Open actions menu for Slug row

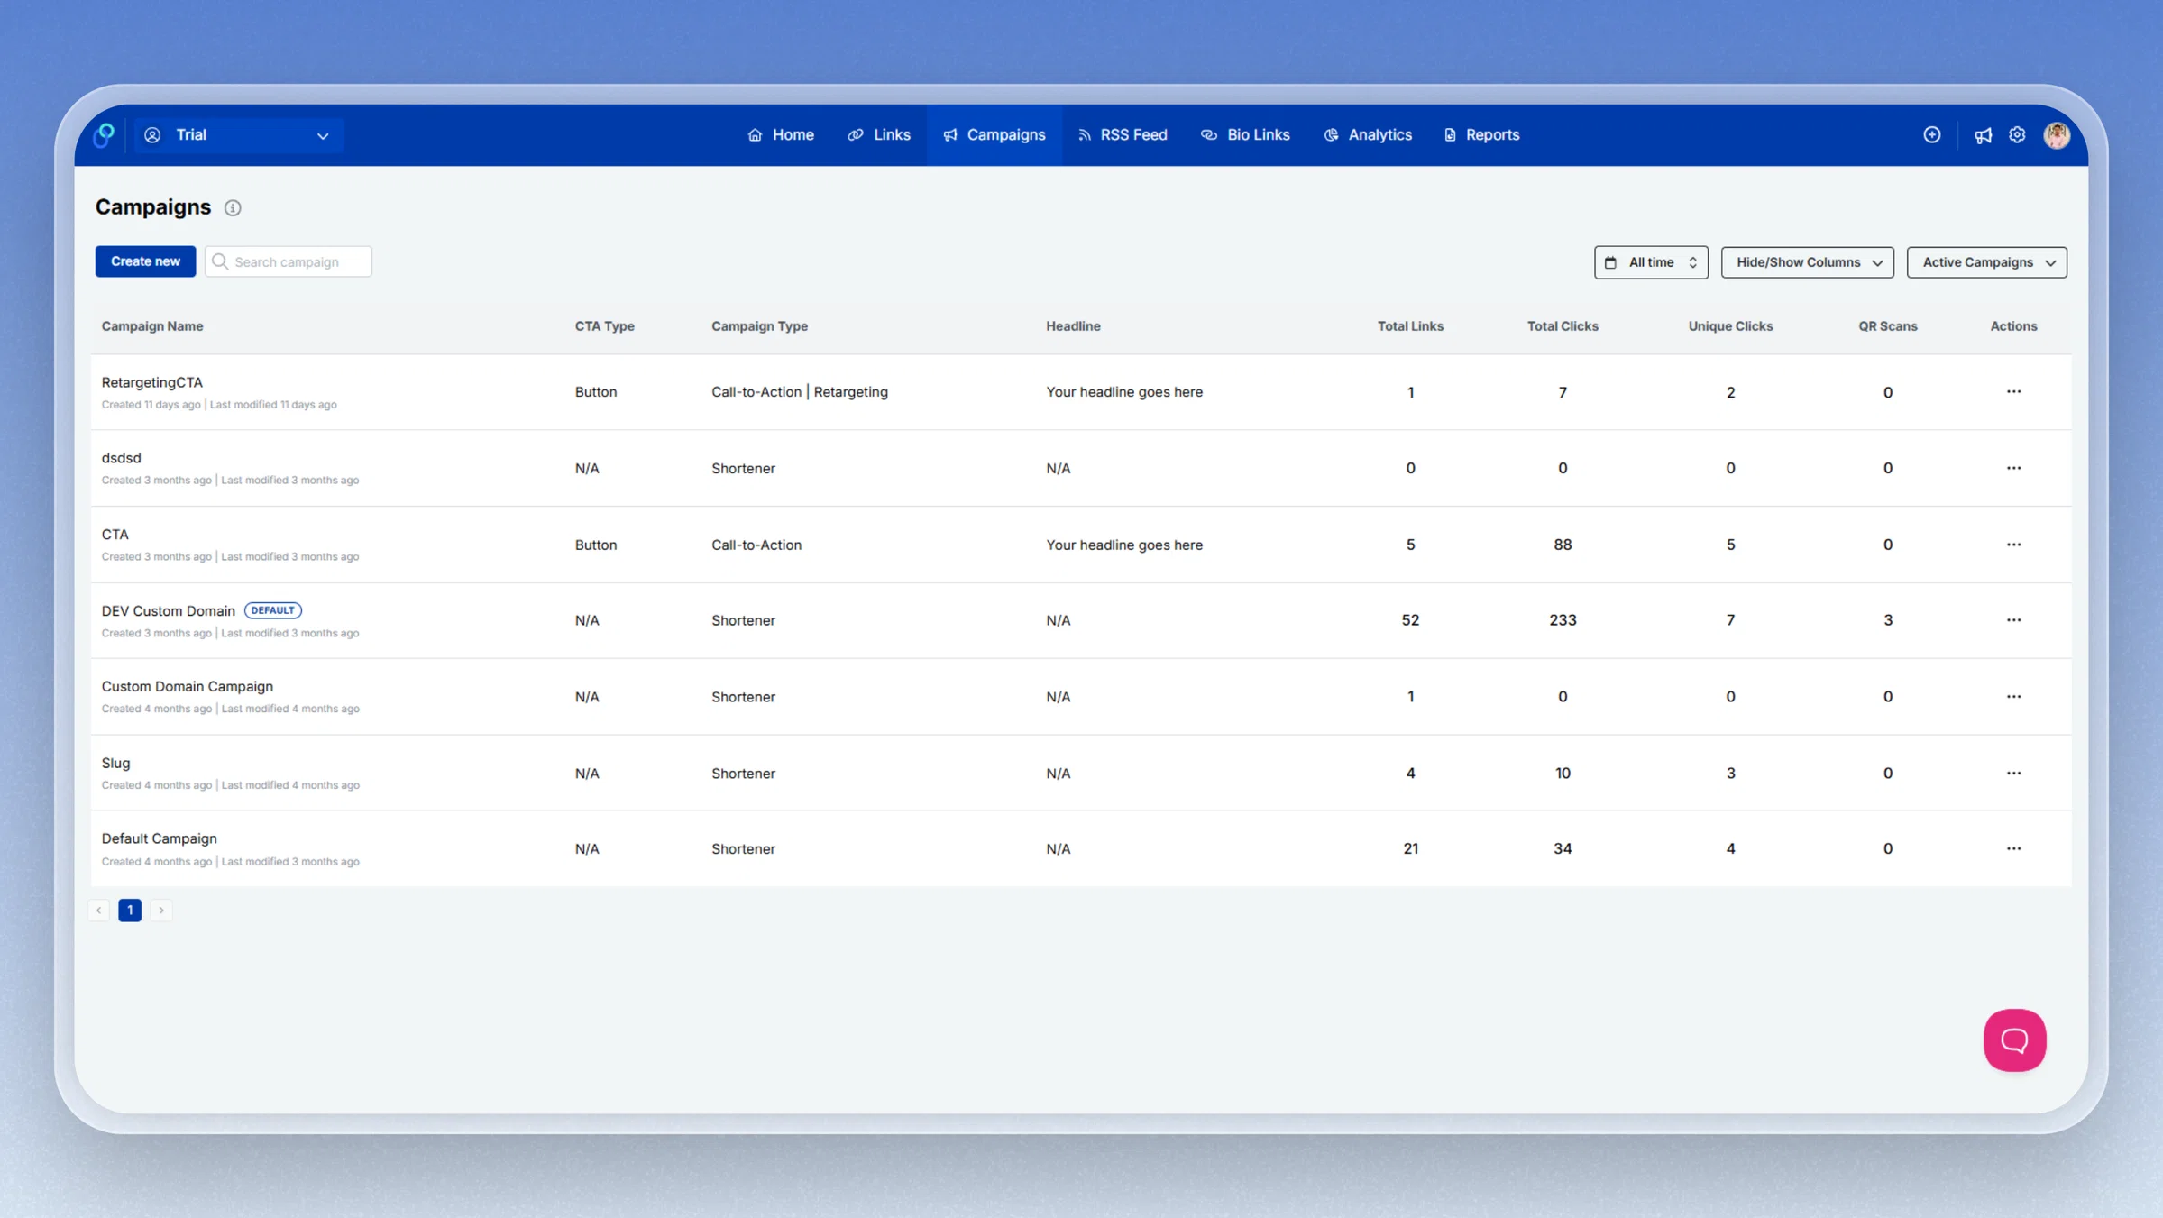pos(2013,774)
